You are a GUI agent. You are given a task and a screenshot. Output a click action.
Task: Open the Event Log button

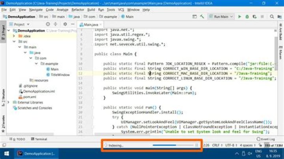[x=266, y=139]
